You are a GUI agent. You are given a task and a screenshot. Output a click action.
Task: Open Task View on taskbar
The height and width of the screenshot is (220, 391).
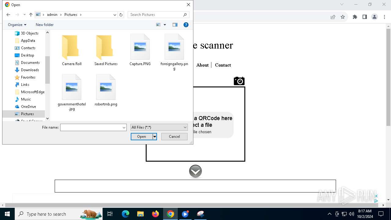point(110,214)
